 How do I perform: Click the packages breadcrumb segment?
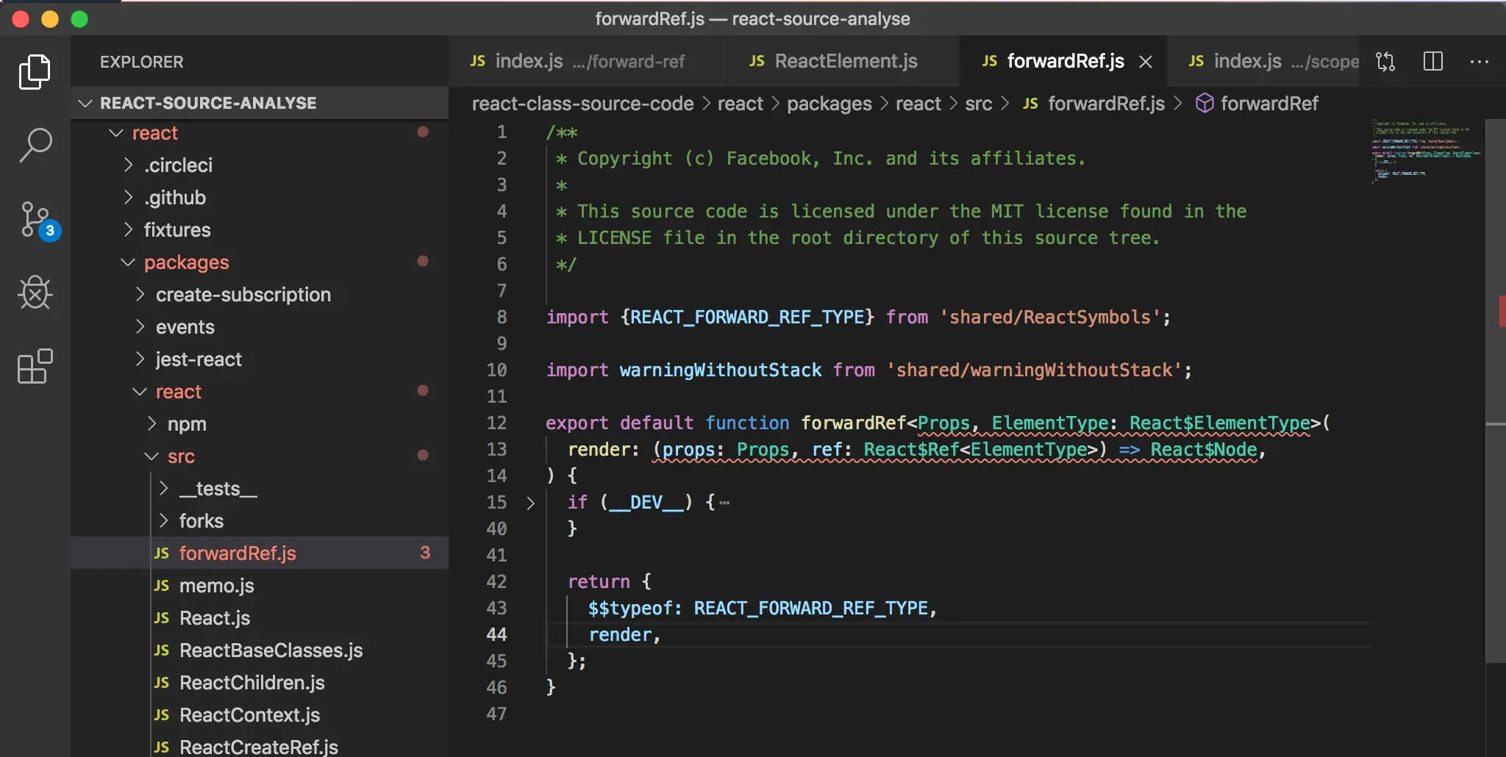(829, 104)
